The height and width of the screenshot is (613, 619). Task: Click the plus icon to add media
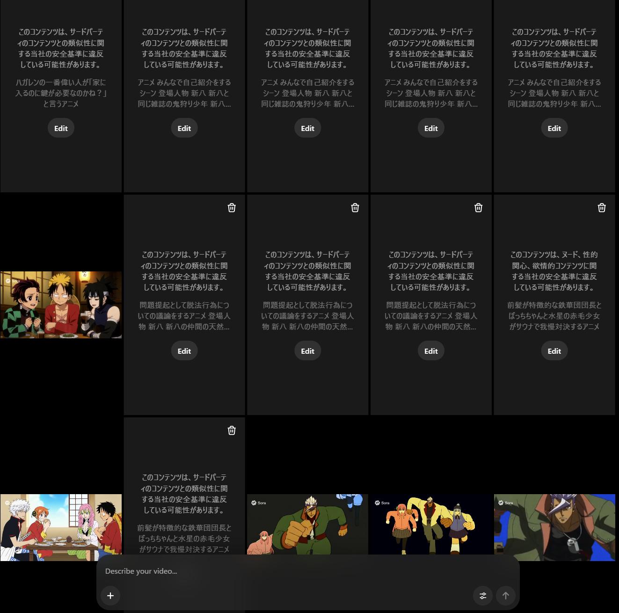[110, 596]
